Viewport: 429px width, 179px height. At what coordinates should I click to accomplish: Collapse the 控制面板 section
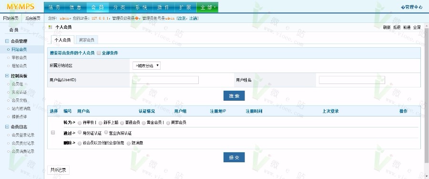pyautogui.click(x=7, y=76)
